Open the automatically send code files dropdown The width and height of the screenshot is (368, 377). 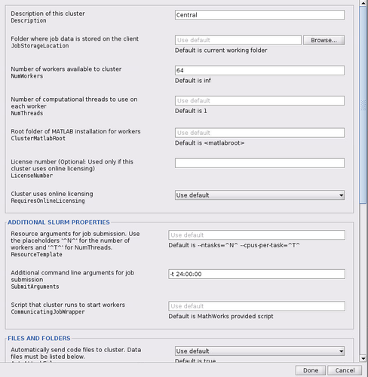pyautogui.click(x=259, y=351)
